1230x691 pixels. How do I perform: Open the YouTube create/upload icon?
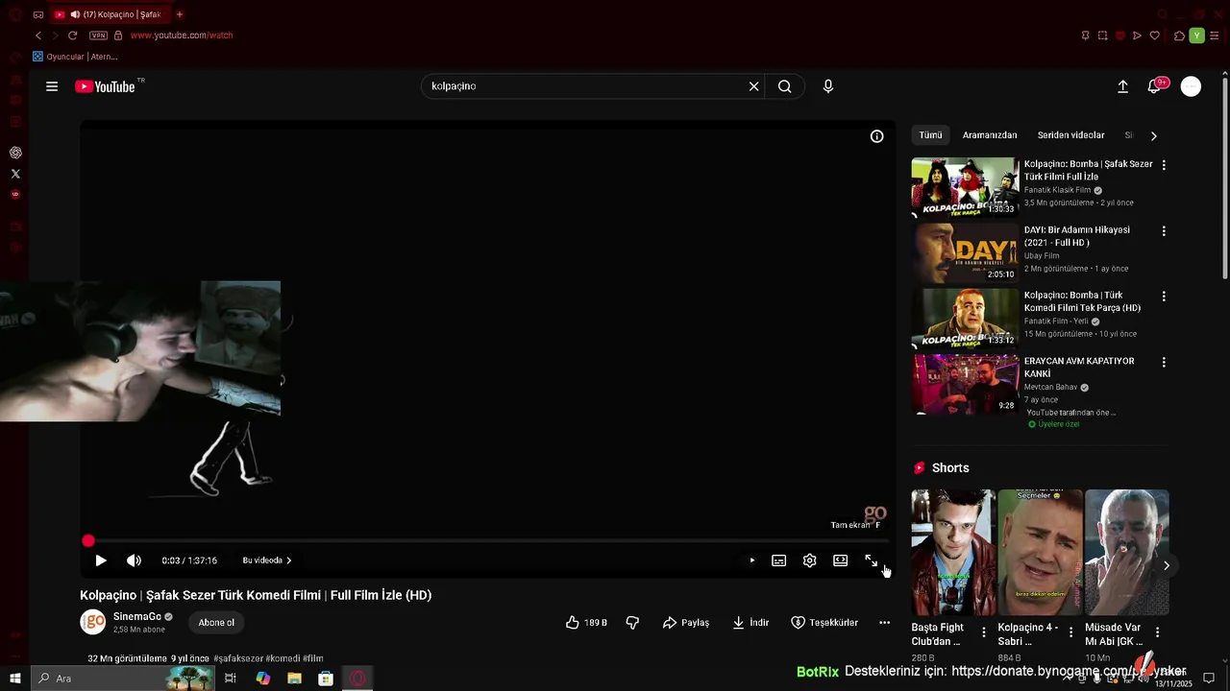click(x=1122, y=86)
